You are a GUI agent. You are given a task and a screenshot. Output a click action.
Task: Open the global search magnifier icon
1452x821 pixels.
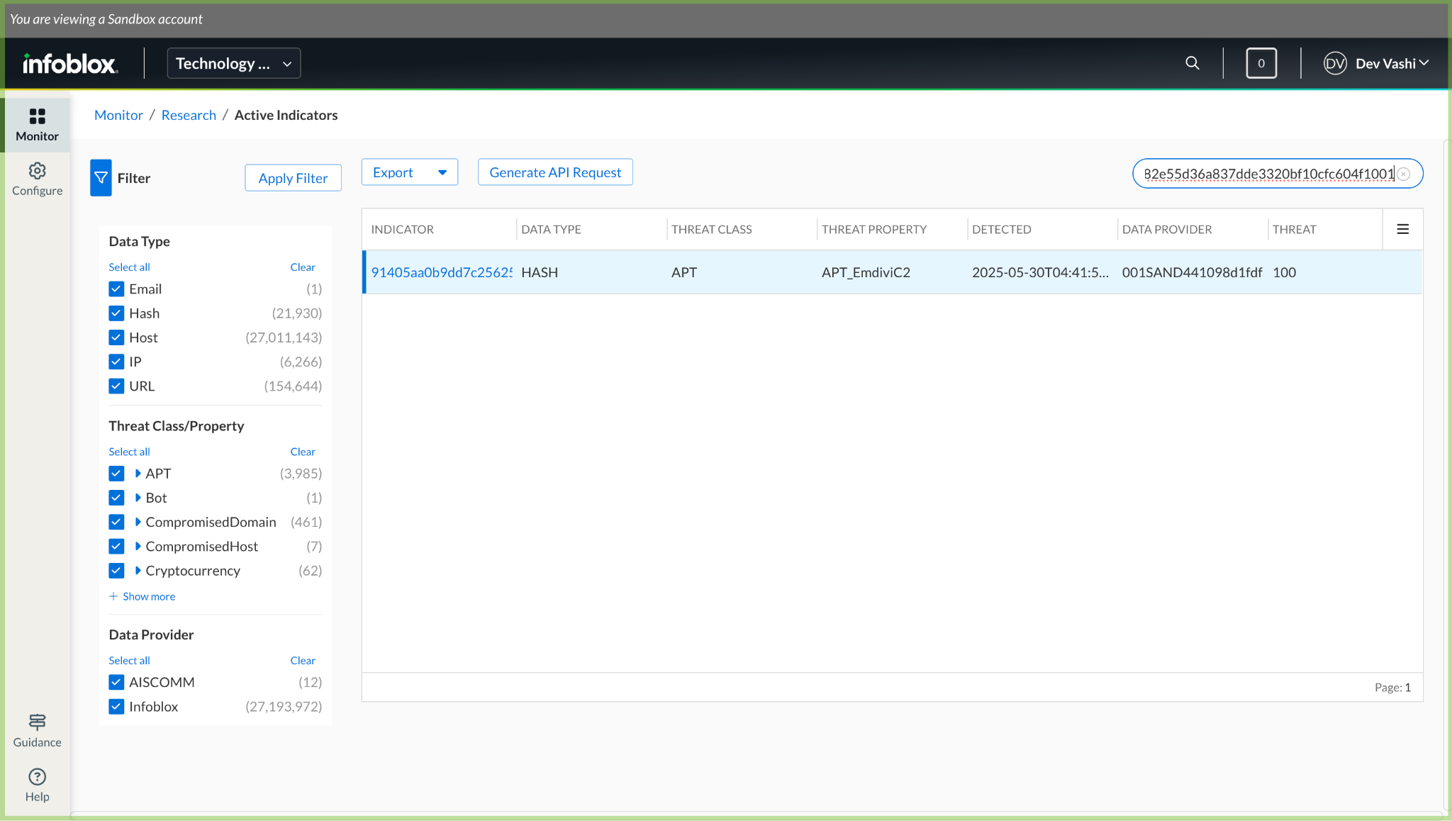(1193, 63)
